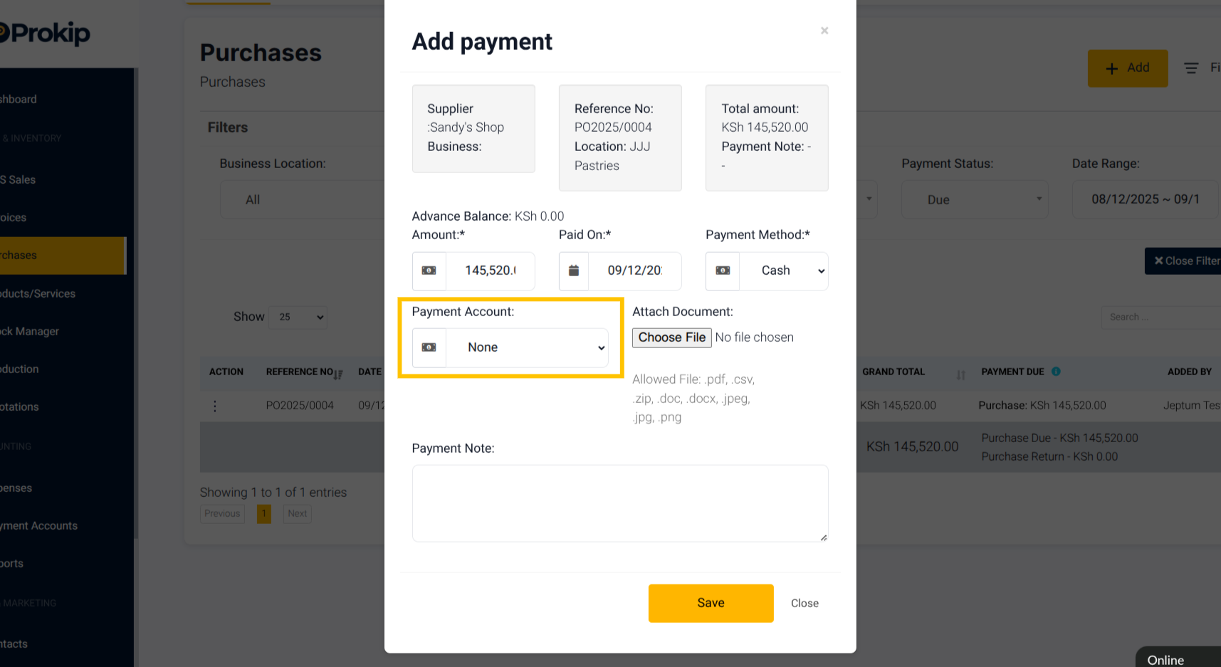Click the calendar icon beside Paid On
Viewport: 1221px width, 667px height.
(574, 271)
